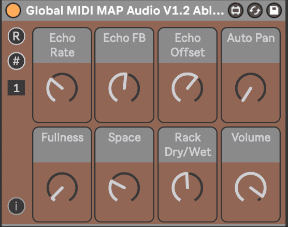Image resolution: width=288 pixels, height=227 pixels.
Task: Click the Auto Pan macro knob
Action: (251, 88)
